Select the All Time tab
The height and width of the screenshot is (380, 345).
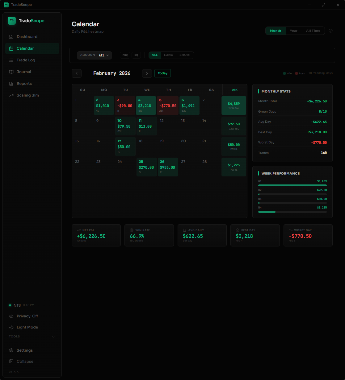click(313, 31)
